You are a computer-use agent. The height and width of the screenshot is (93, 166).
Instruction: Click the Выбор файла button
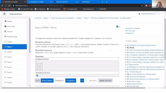click(x=47, y=81)
